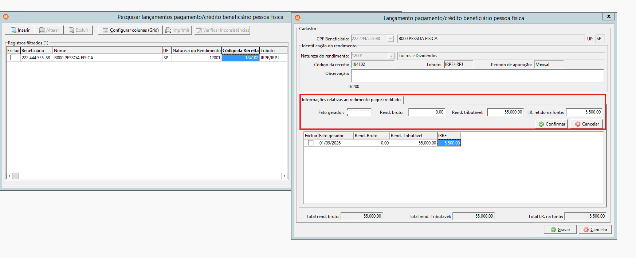Click scroll left arrow in search grid
Viewport: 636px width, 258px height.
pos(10,176)
